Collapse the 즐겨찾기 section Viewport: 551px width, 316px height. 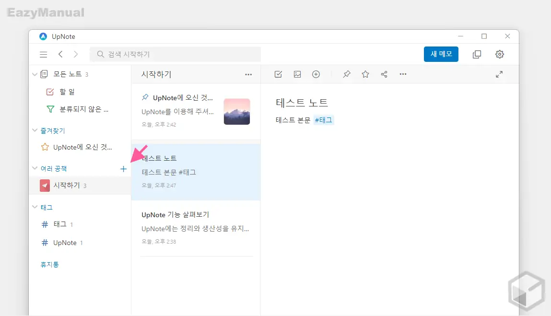coord(35,130)
